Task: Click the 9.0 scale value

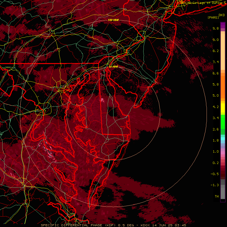Action: 216,40
